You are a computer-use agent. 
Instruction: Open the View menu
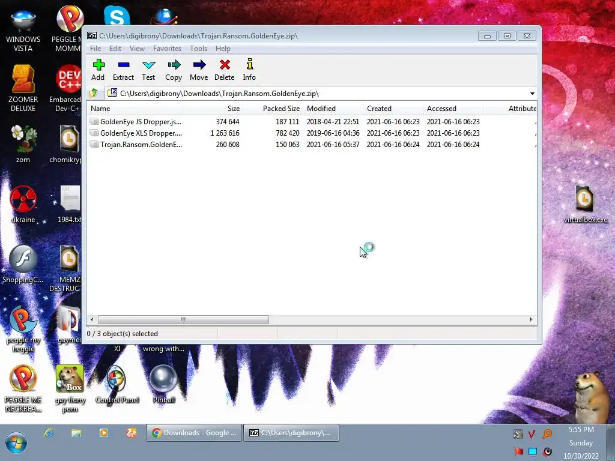pos(138,49)
